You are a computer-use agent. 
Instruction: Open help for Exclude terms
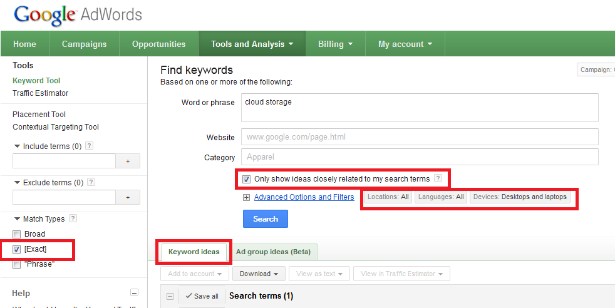(x=91, y=182)
